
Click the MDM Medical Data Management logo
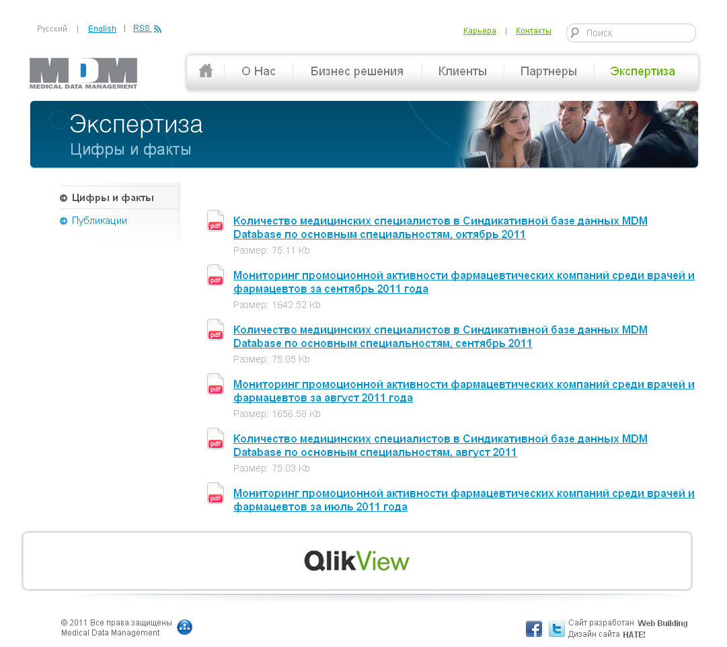tap(83, 73)
